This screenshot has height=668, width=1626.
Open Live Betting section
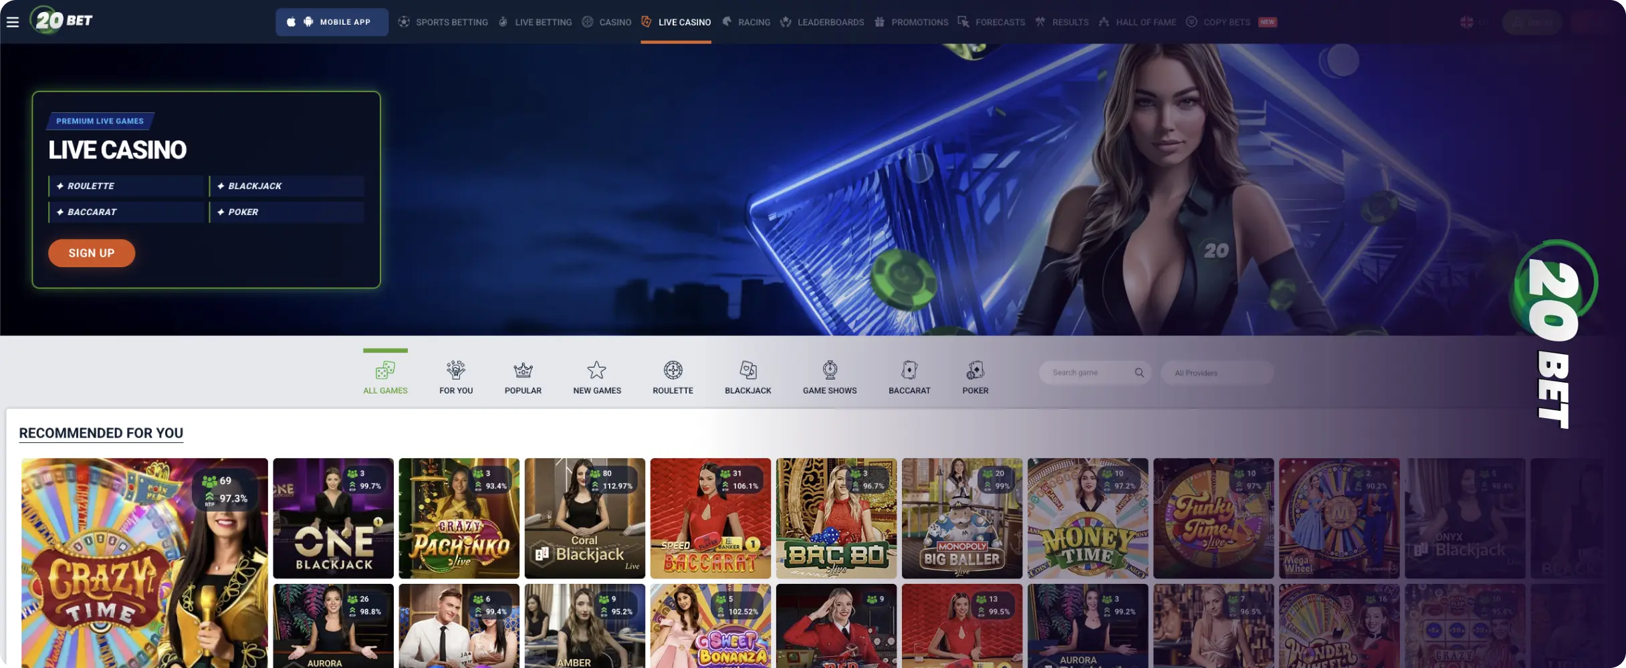click(x=536, y=22)
